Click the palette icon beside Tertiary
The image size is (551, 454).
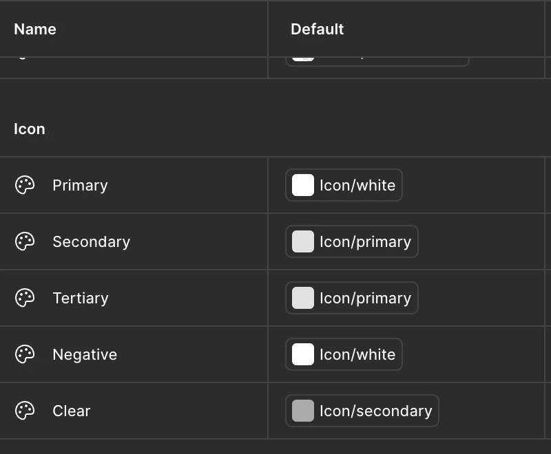(x=25, y=298)
